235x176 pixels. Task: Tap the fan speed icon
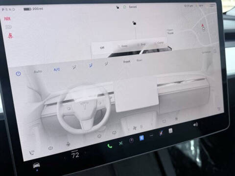(135, 128)
